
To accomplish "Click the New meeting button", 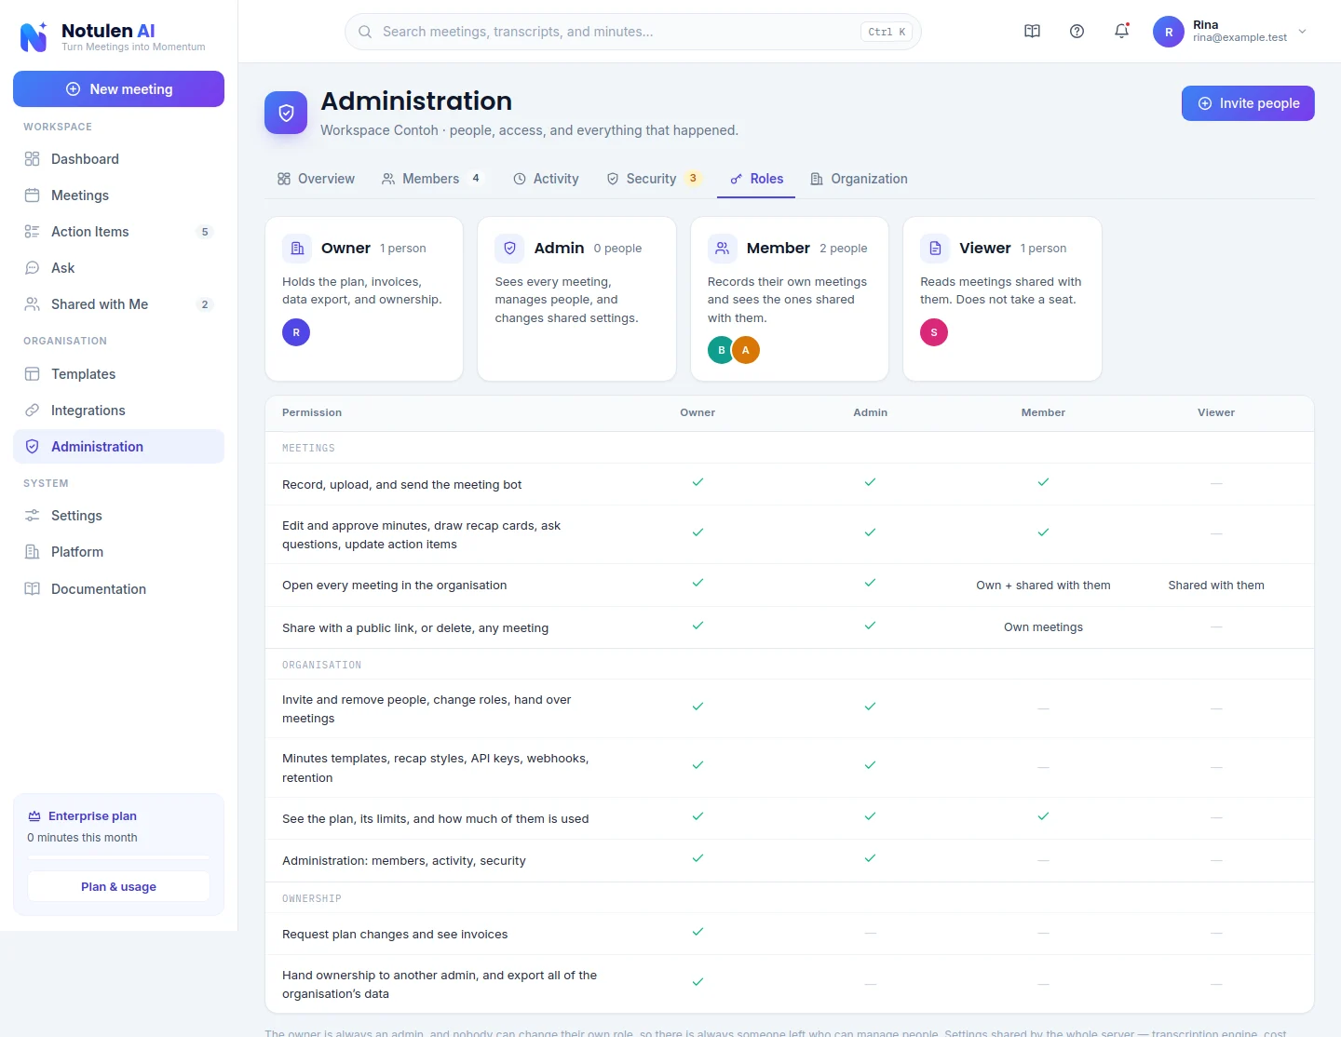I will pyautogui.click(x=118, y=89).
